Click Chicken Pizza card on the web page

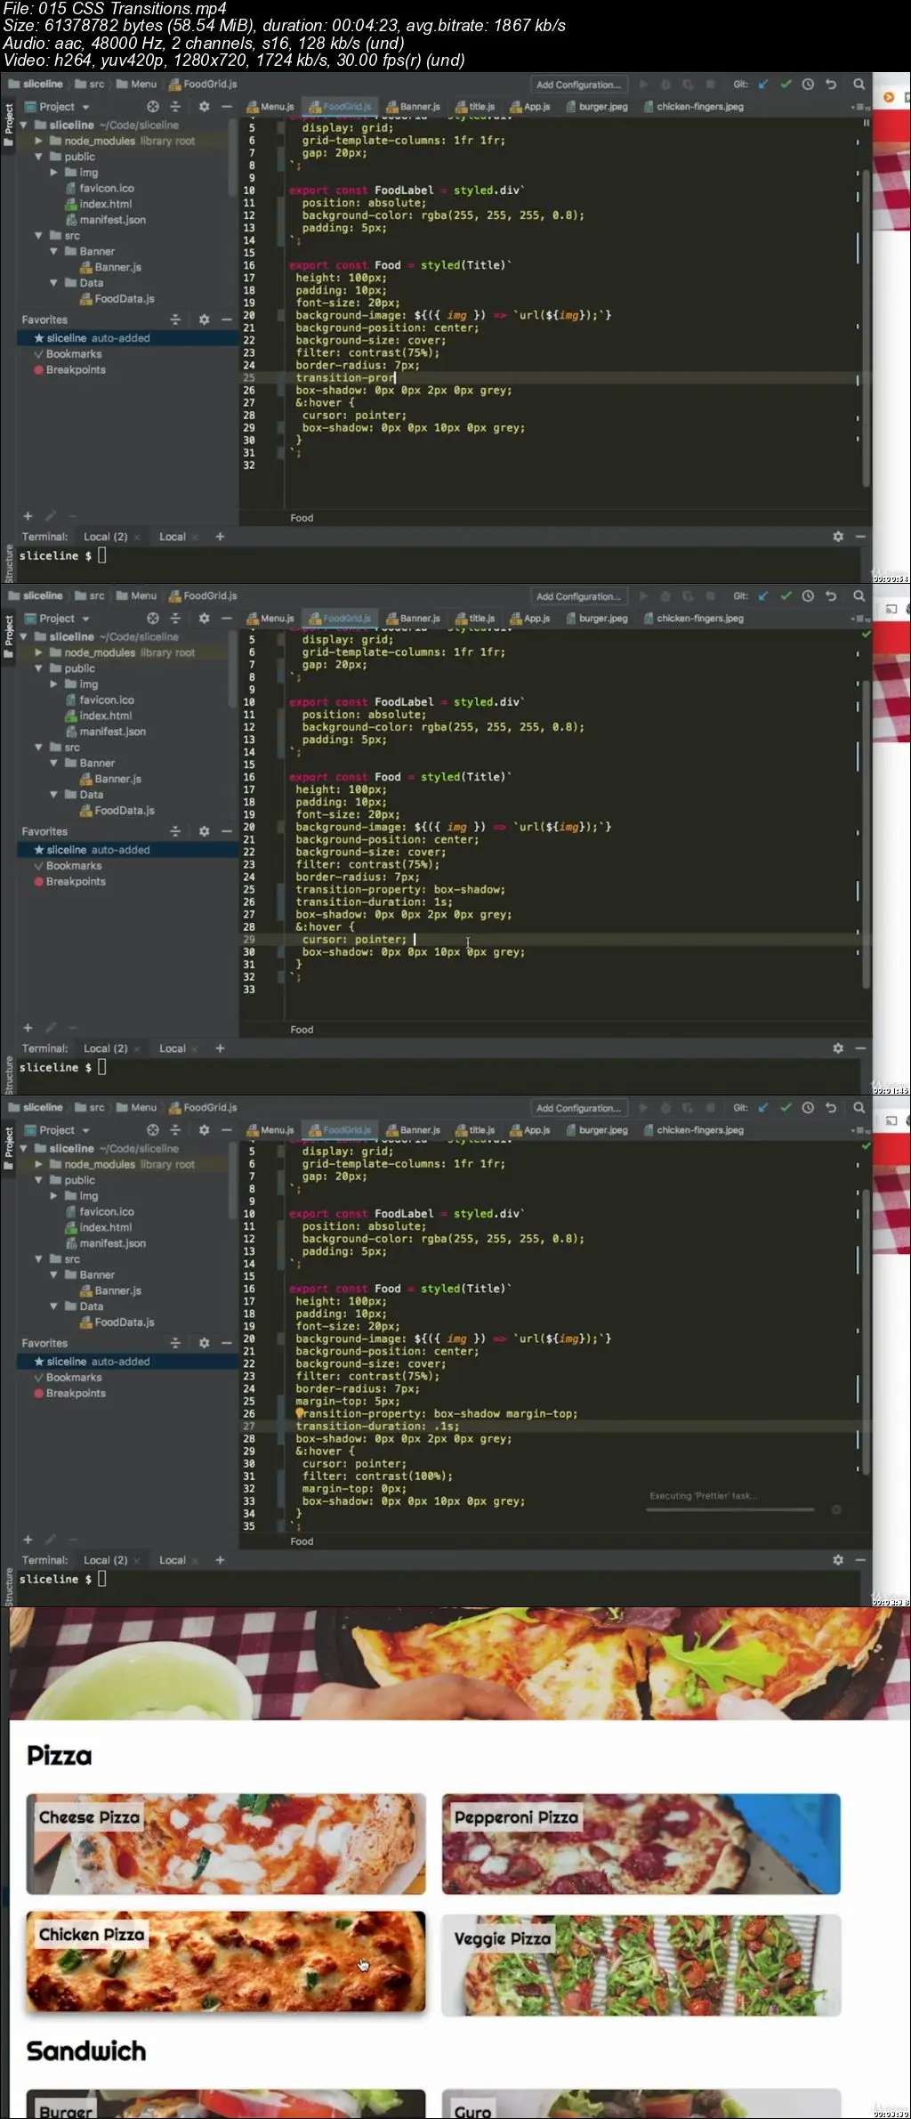[226, 1961]
